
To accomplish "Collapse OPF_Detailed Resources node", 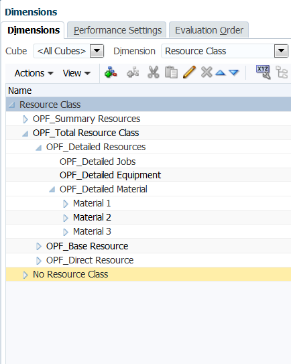I will [x=39, y=147].
